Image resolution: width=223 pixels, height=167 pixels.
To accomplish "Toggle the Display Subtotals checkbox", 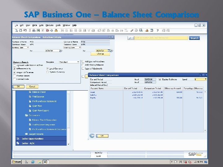I will pos(160,79).
